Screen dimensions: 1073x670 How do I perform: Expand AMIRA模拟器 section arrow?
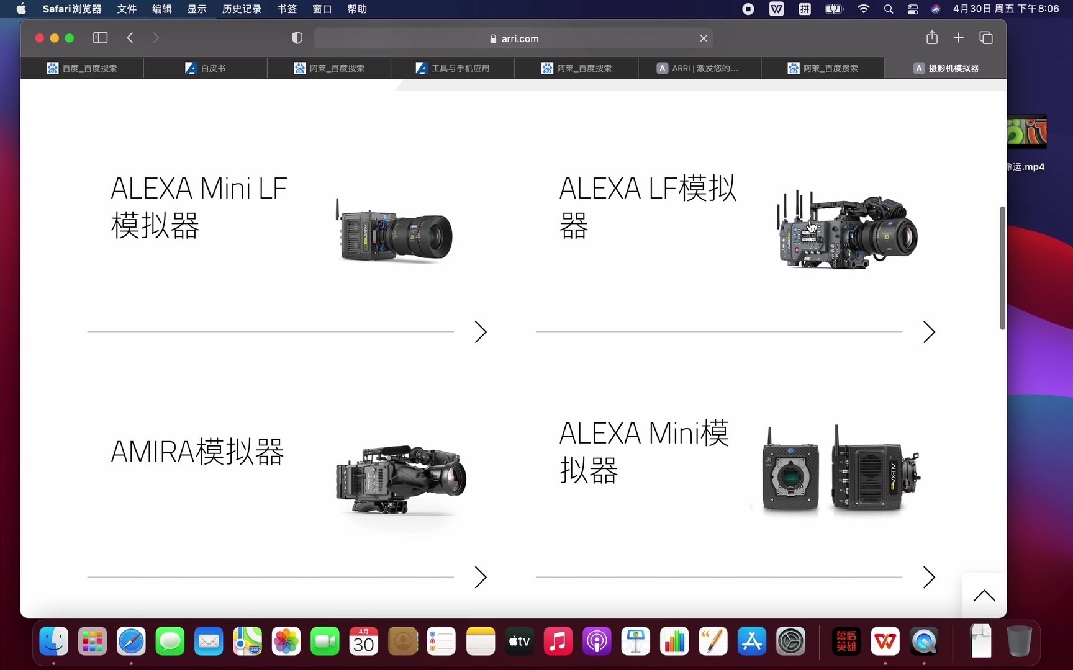coord(480,578)
